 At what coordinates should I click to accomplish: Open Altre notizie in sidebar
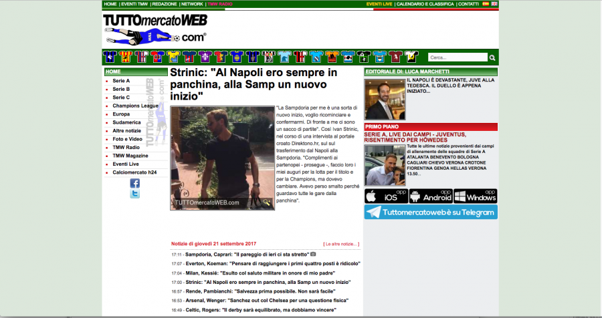[x=126, y=131]
